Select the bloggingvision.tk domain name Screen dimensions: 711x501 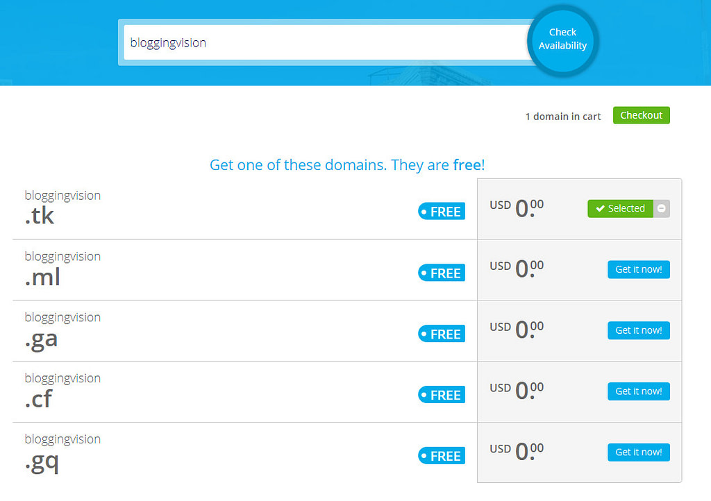tap(62, 205)
